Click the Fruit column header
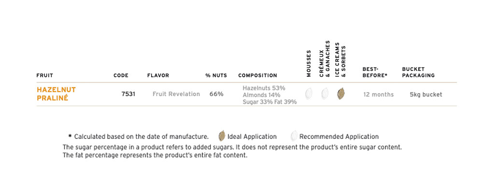This screenshot has height=193, width=483. tap(44, 75)
